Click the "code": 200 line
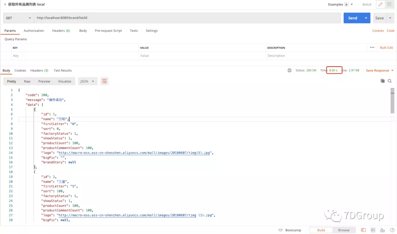The width and height of the screenshot is (397, 234). [x=37, y=95]
